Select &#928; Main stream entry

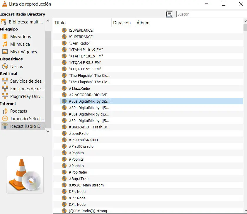[x=148, y=185]
